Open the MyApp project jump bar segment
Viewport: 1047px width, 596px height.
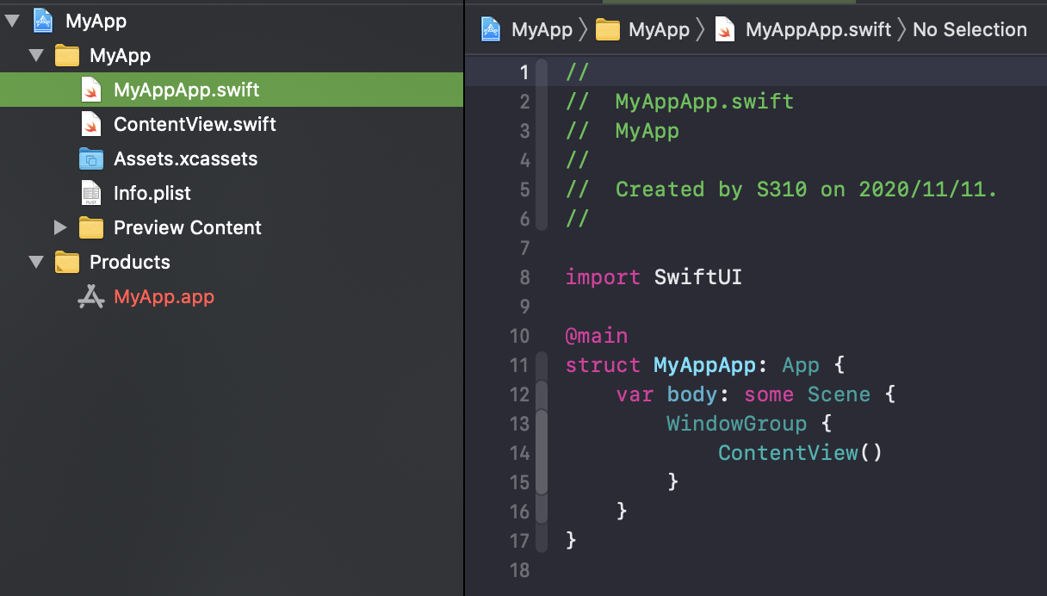tap(542, 29)
